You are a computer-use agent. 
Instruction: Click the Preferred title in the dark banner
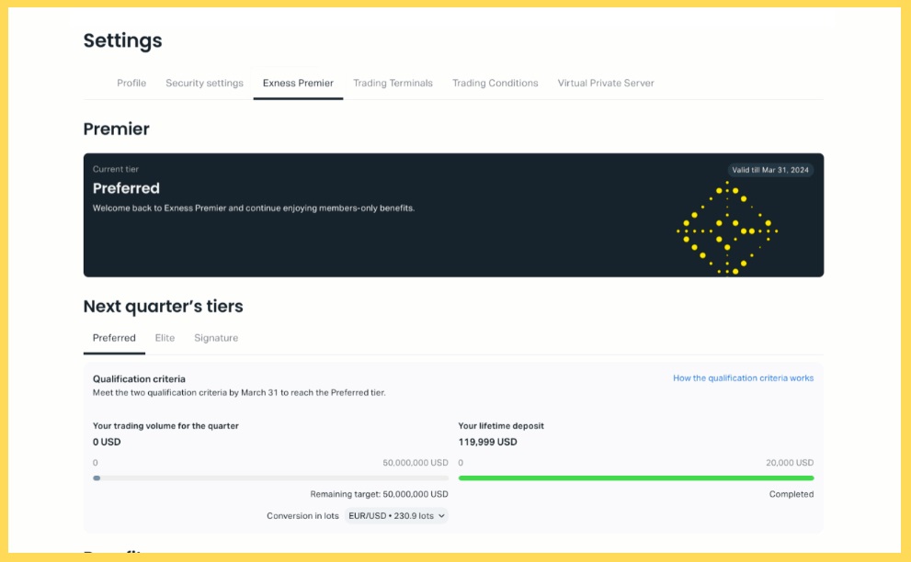(x=126, y=188)
